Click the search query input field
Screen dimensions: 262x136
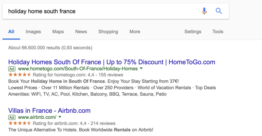[99, 11]
